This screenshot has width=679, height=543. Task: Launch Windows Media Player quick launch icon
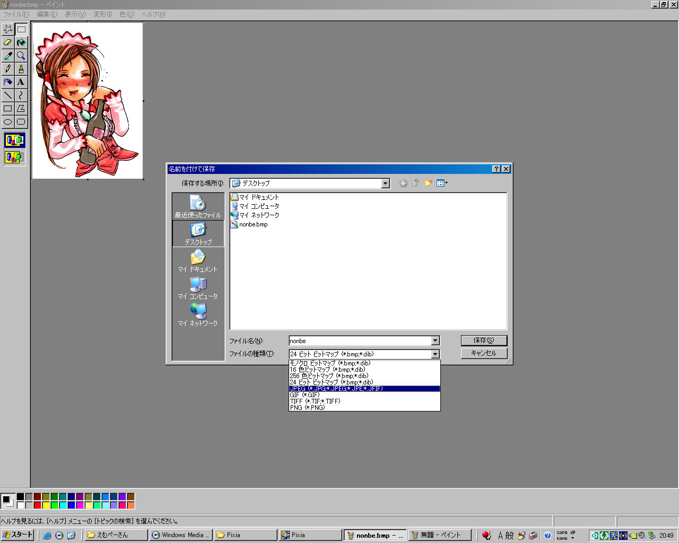pyautogui.click(x=59, y=536)
